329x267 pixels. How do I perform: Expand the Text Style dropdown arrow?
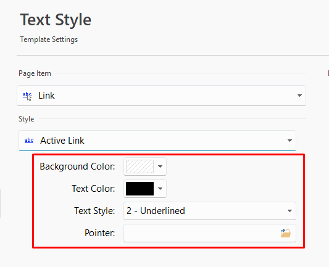[x=289, y=211]
